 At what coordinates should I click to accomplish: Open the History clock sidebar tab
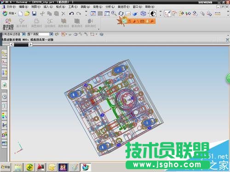pyautogui.click(x=5, y=97)
